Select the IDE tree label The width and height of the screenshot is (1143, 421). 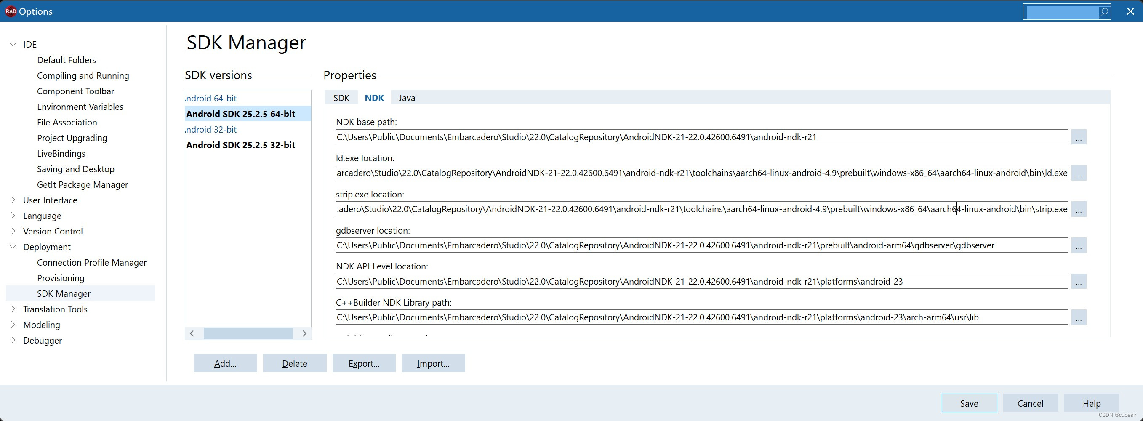pos(30,44)
